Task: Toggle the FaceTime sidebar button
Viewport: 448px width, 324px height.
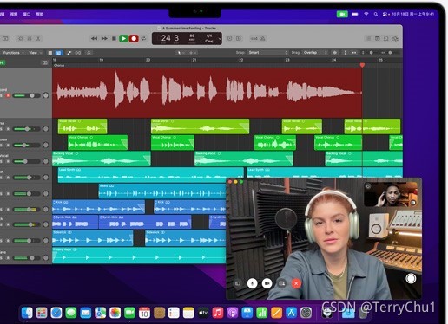Action: click(x=237, y=283)
